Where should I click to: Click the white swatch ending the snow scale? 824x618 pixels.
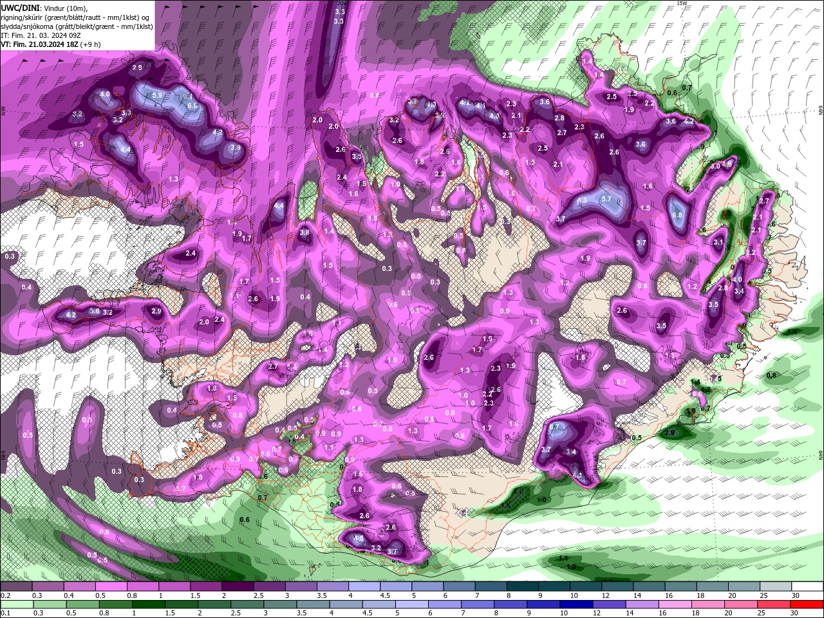(807, 586)
